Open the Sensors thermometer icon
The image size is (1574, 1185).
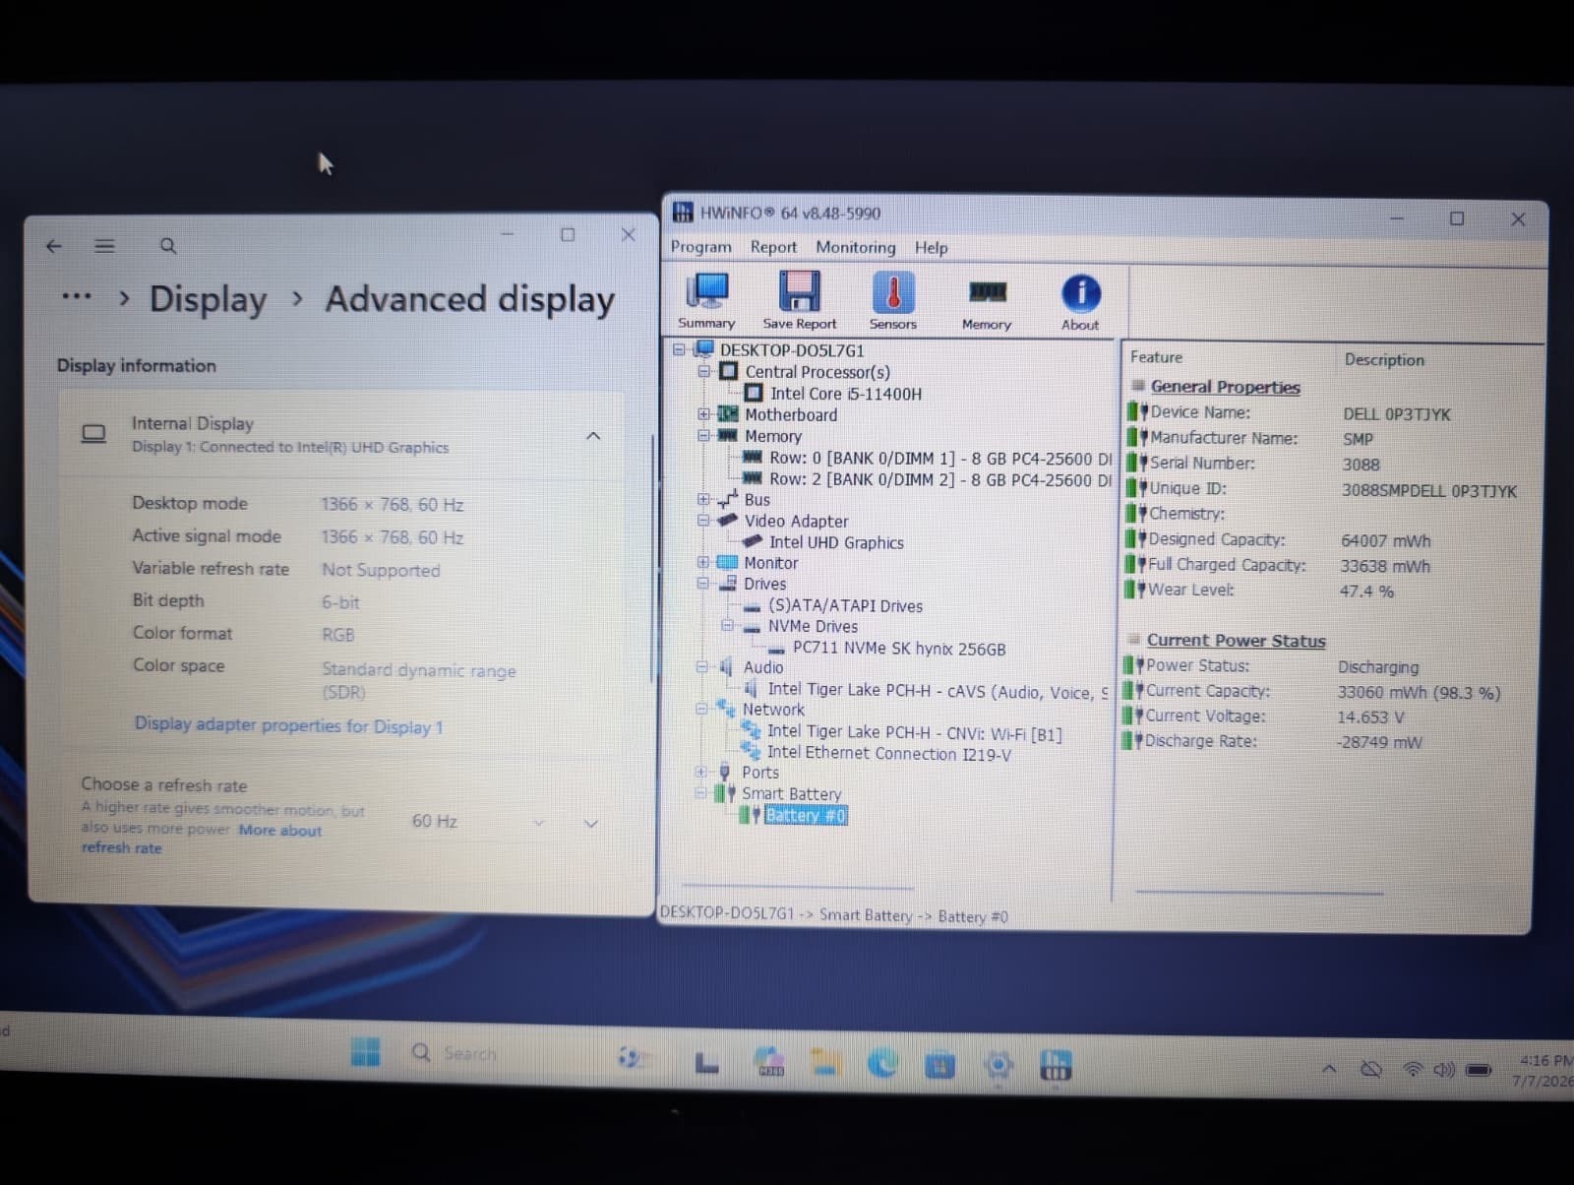tap(892, 291)
